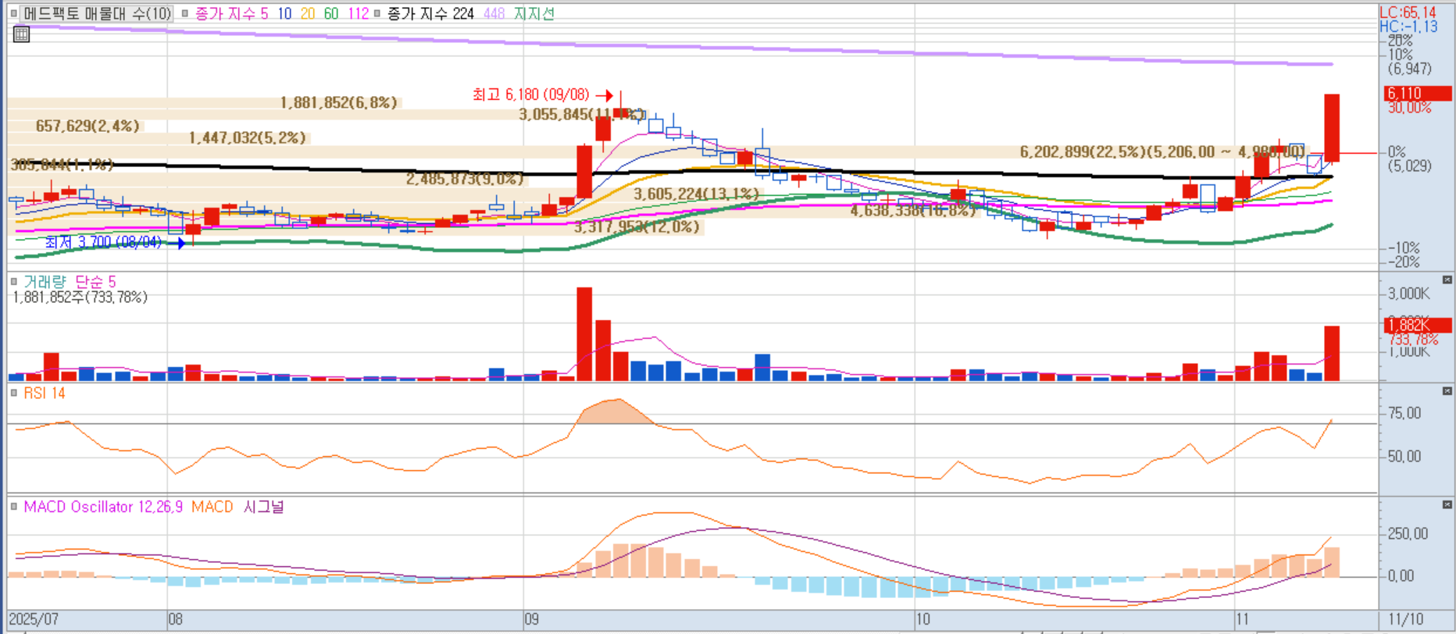Image resolution: width=1456 pixels, height=634 pixels.
Task: Click the 3,605,224(13,1%) volume profile label
Action: 696,194
